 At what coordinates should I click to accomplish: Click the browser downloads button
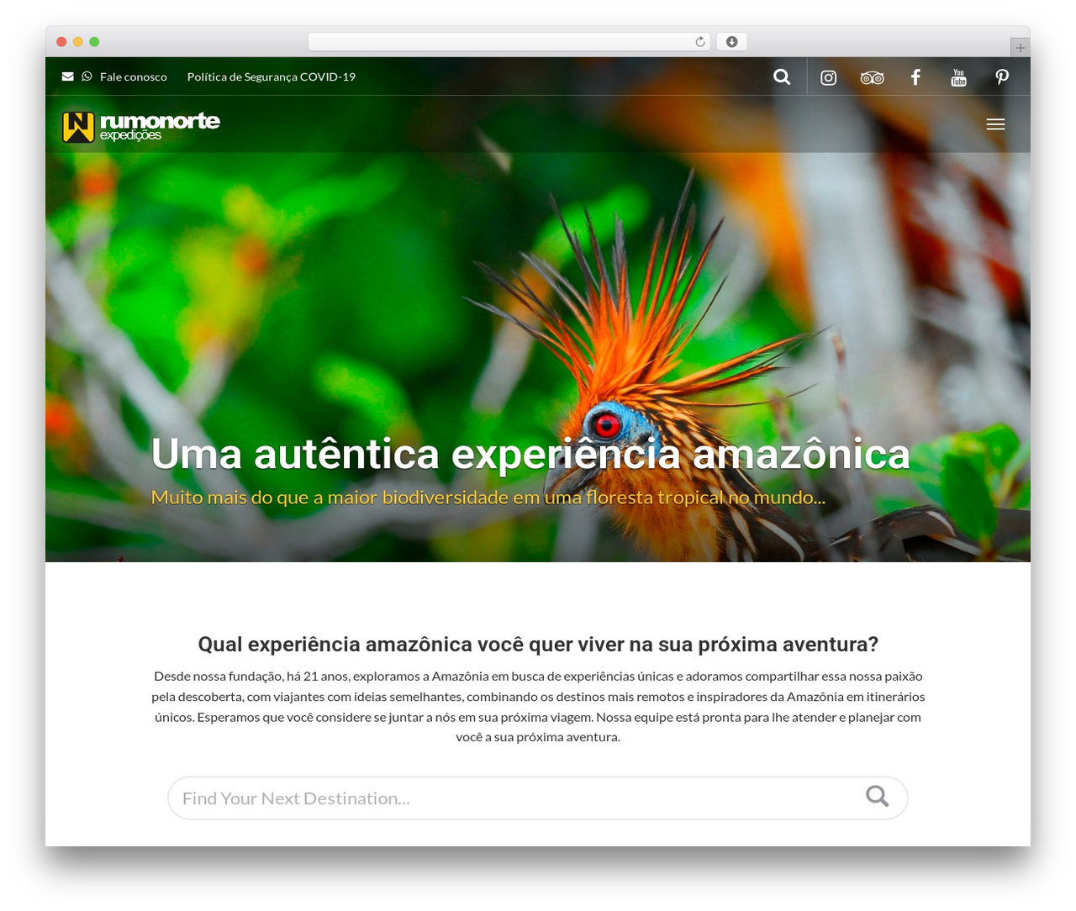(x=732, y=42)
